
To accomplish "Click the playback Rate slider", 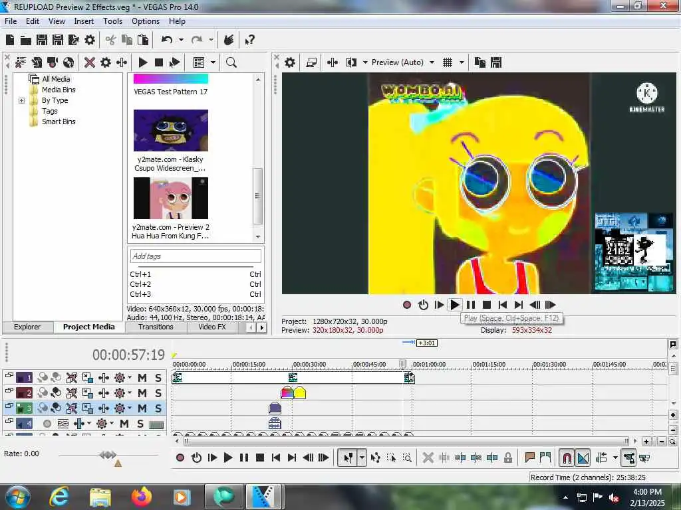I will [x=108, y=455].
